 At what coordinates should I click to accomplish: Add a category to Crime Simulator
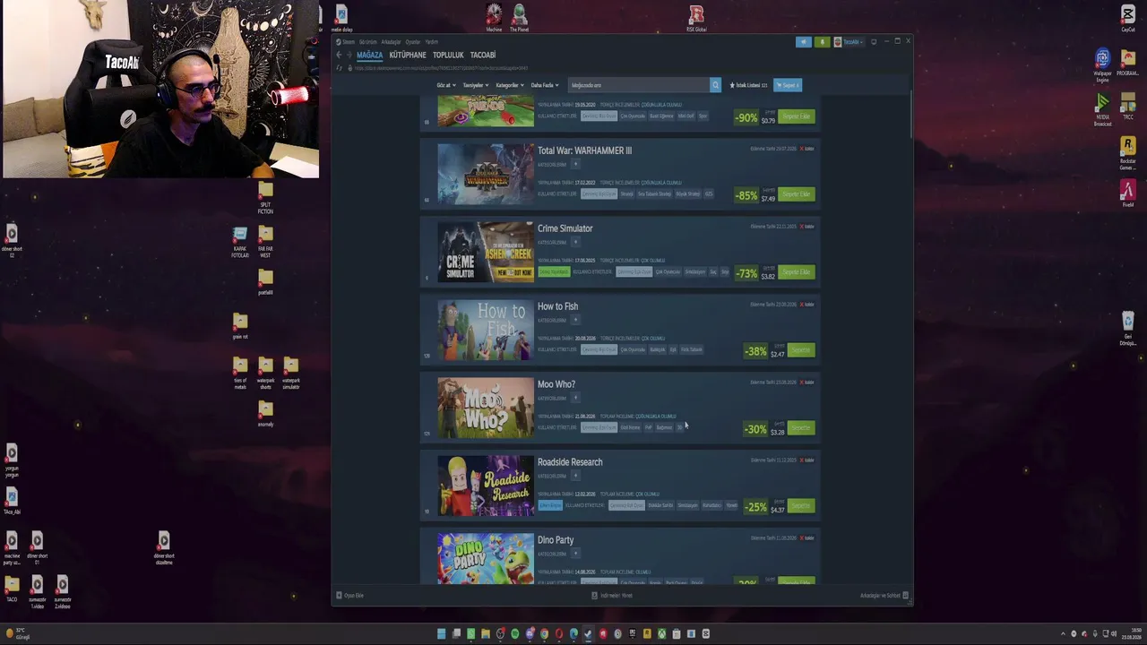pos(575,243)
